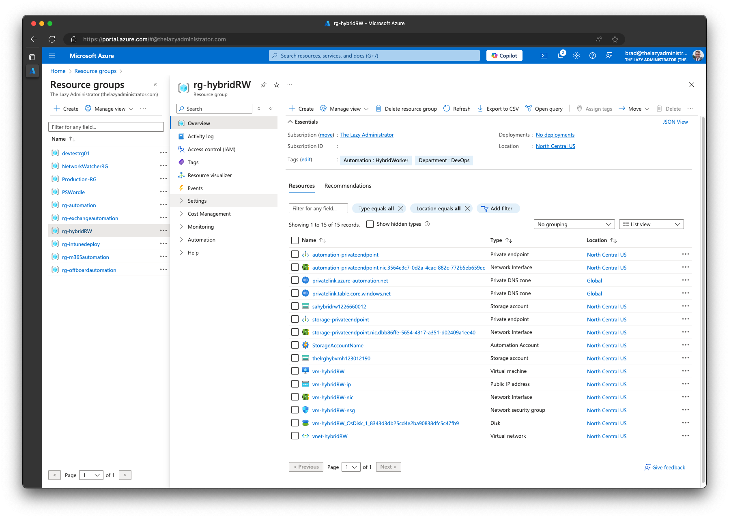Open the No grouping dropdown
729x518 pixels.
[574, 224]
